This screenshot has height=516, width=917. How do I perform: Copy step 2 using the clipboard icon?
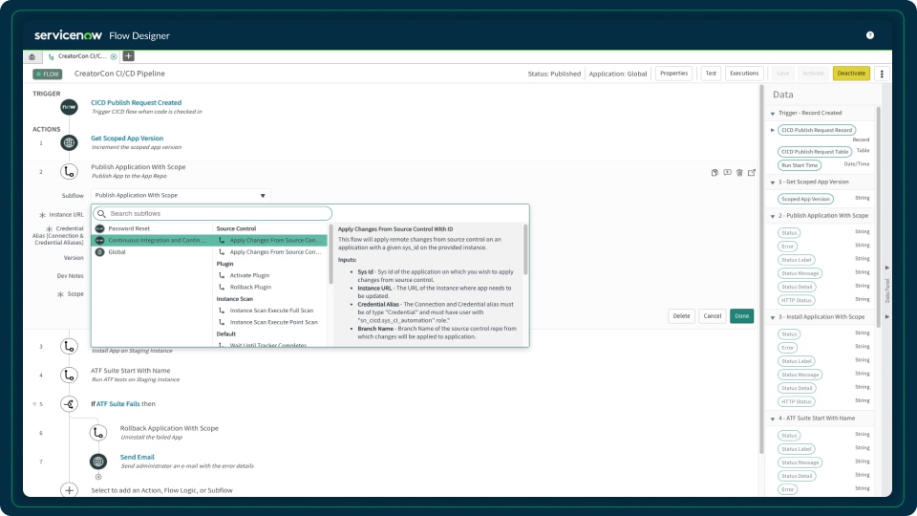pyautogui.click(x=714, y=173)
